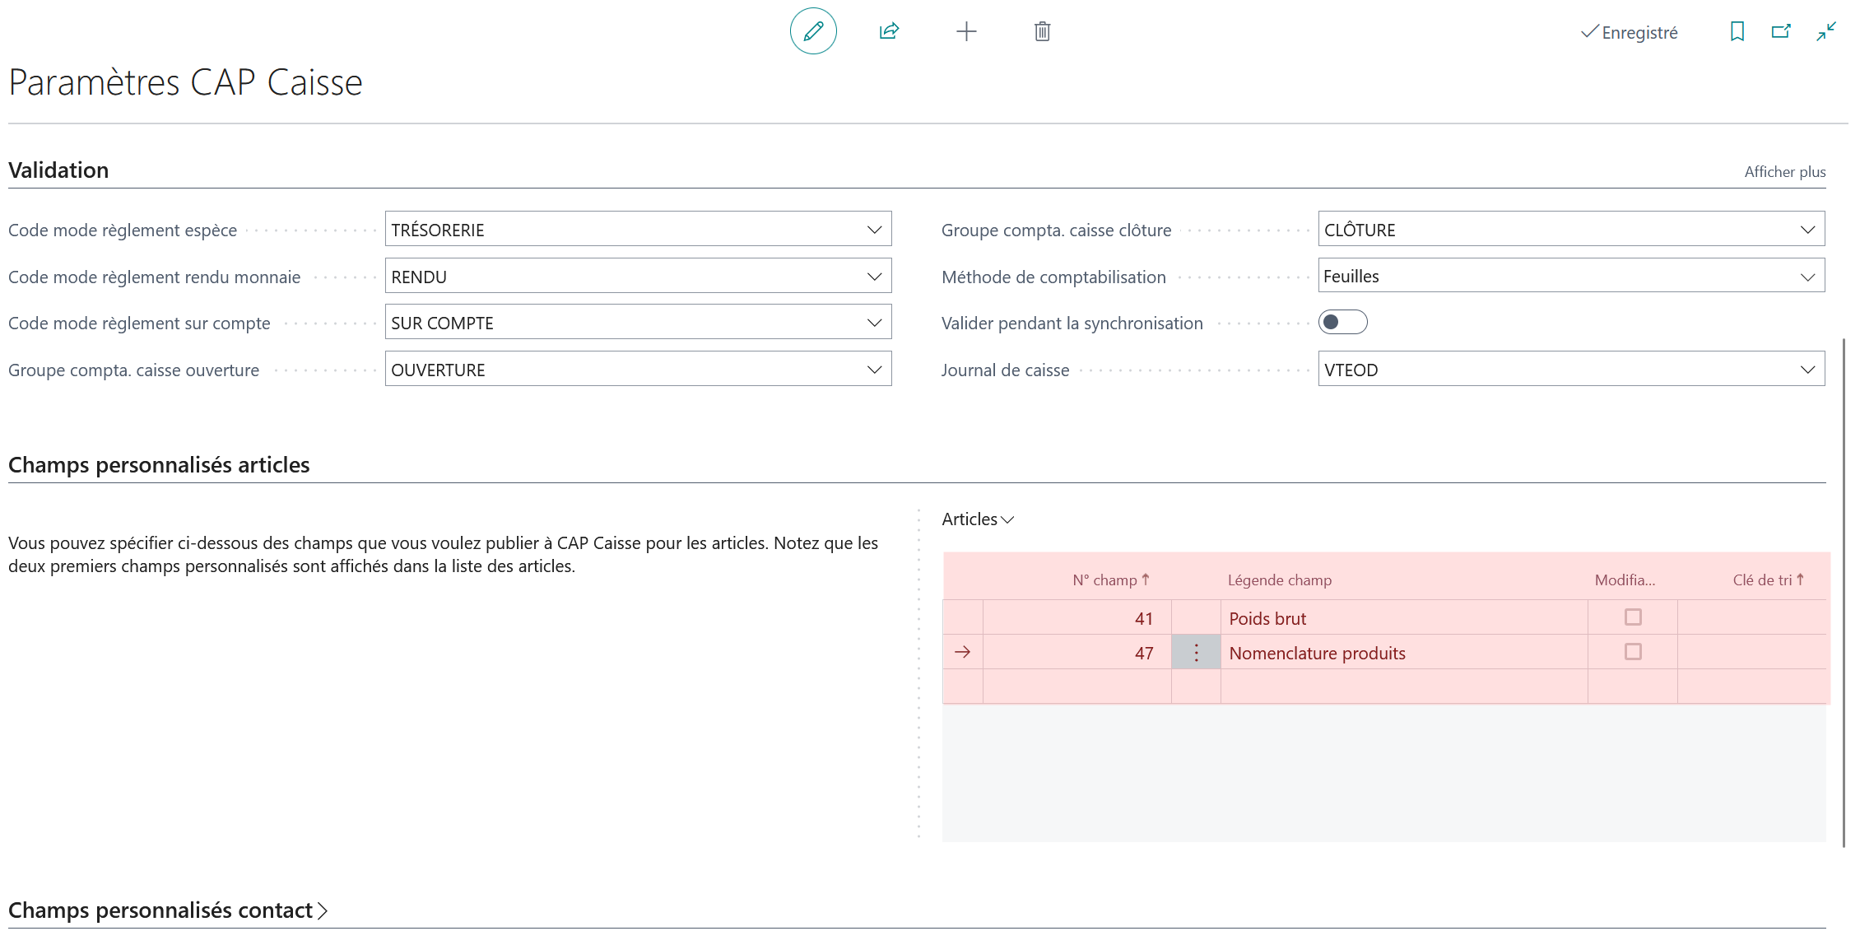The height and width of the screenshot is (945, 1860).
Task: Click the pencil edit icon
Action: point(813,31)
